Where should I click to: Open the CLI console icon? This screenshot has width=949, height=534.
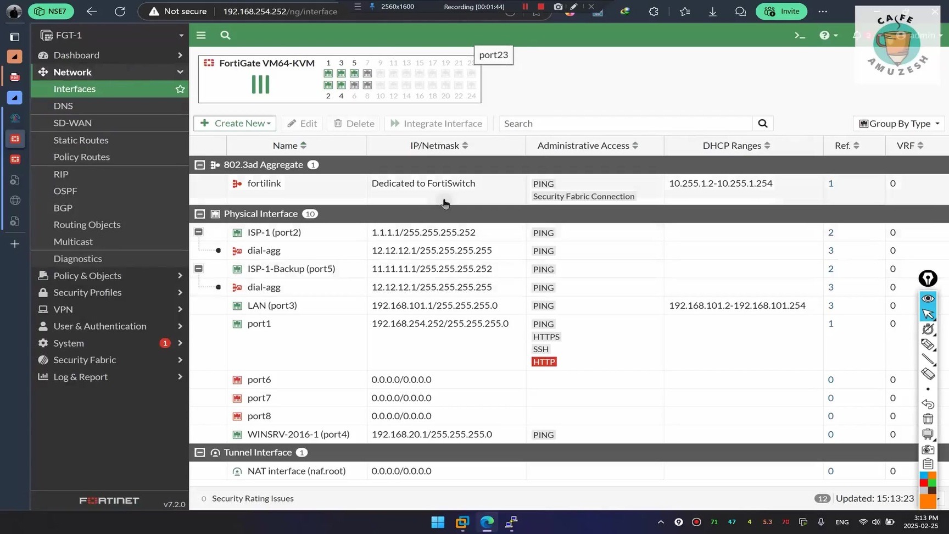pos(800,35)
